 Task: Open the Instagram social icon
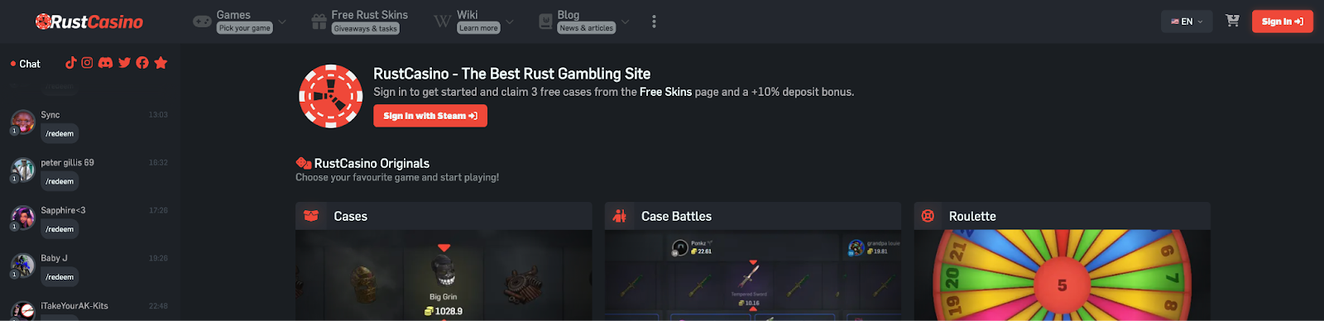(87, 63)
